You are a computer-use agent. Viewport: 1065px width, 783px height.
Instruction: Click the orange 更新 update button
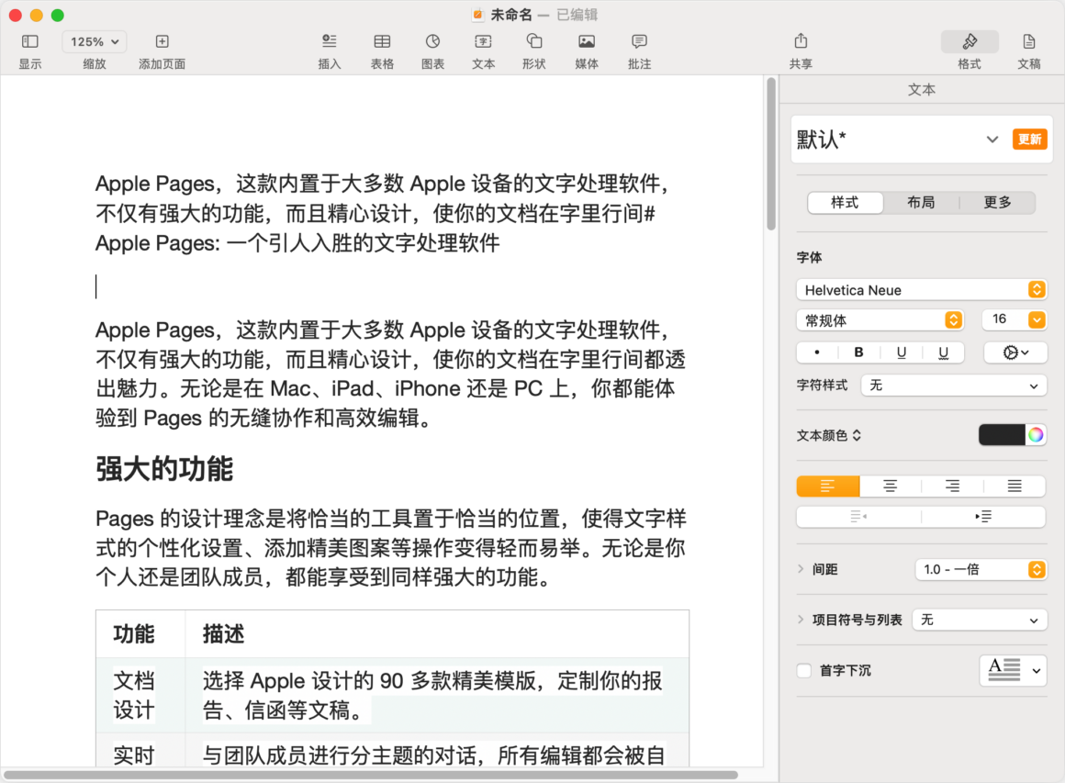1030,140
